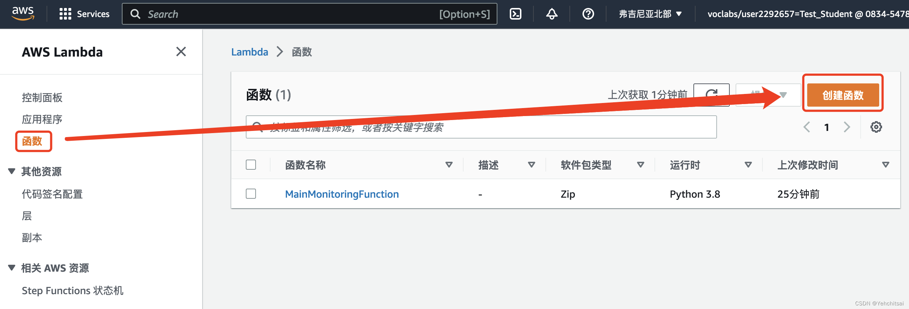This screenshot has width=909, height=309.
Task: Open the region selector 弗吉尼亚北部
Action: click(650, 14)
